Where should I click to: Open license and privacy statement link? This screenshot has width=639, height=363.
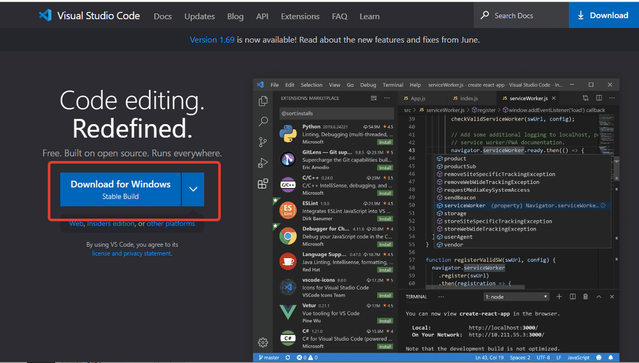coord(132,253)
